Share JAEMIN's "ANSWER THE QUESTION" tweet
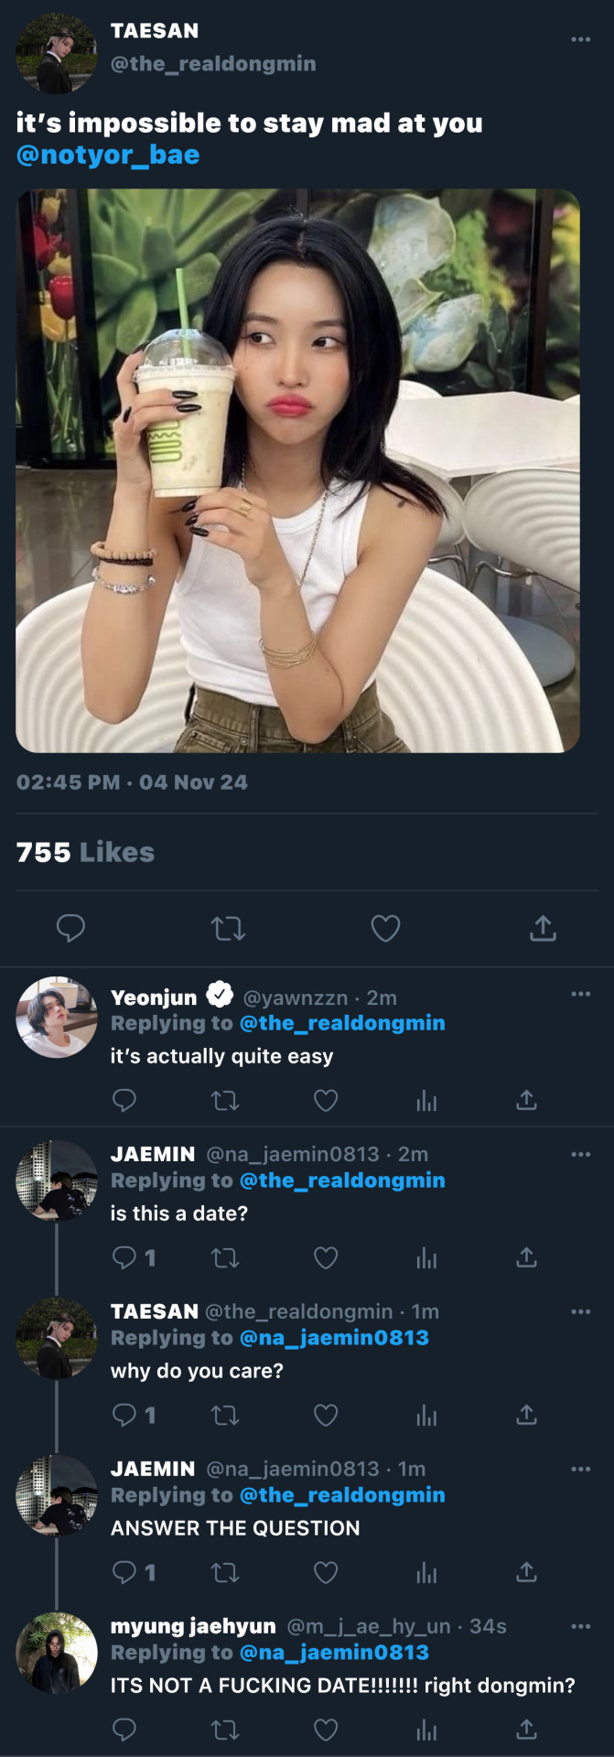 (x=526, y=1572)
